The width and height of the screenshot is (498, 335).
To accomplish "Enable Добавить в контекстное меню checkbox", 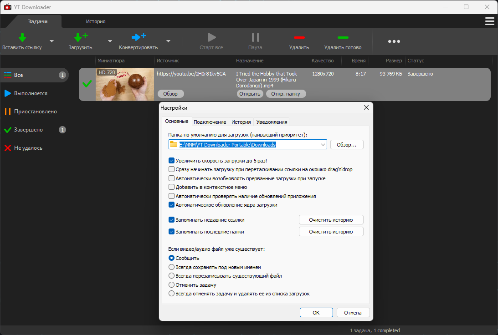I will pyautogui.click(x=171, y=187).
